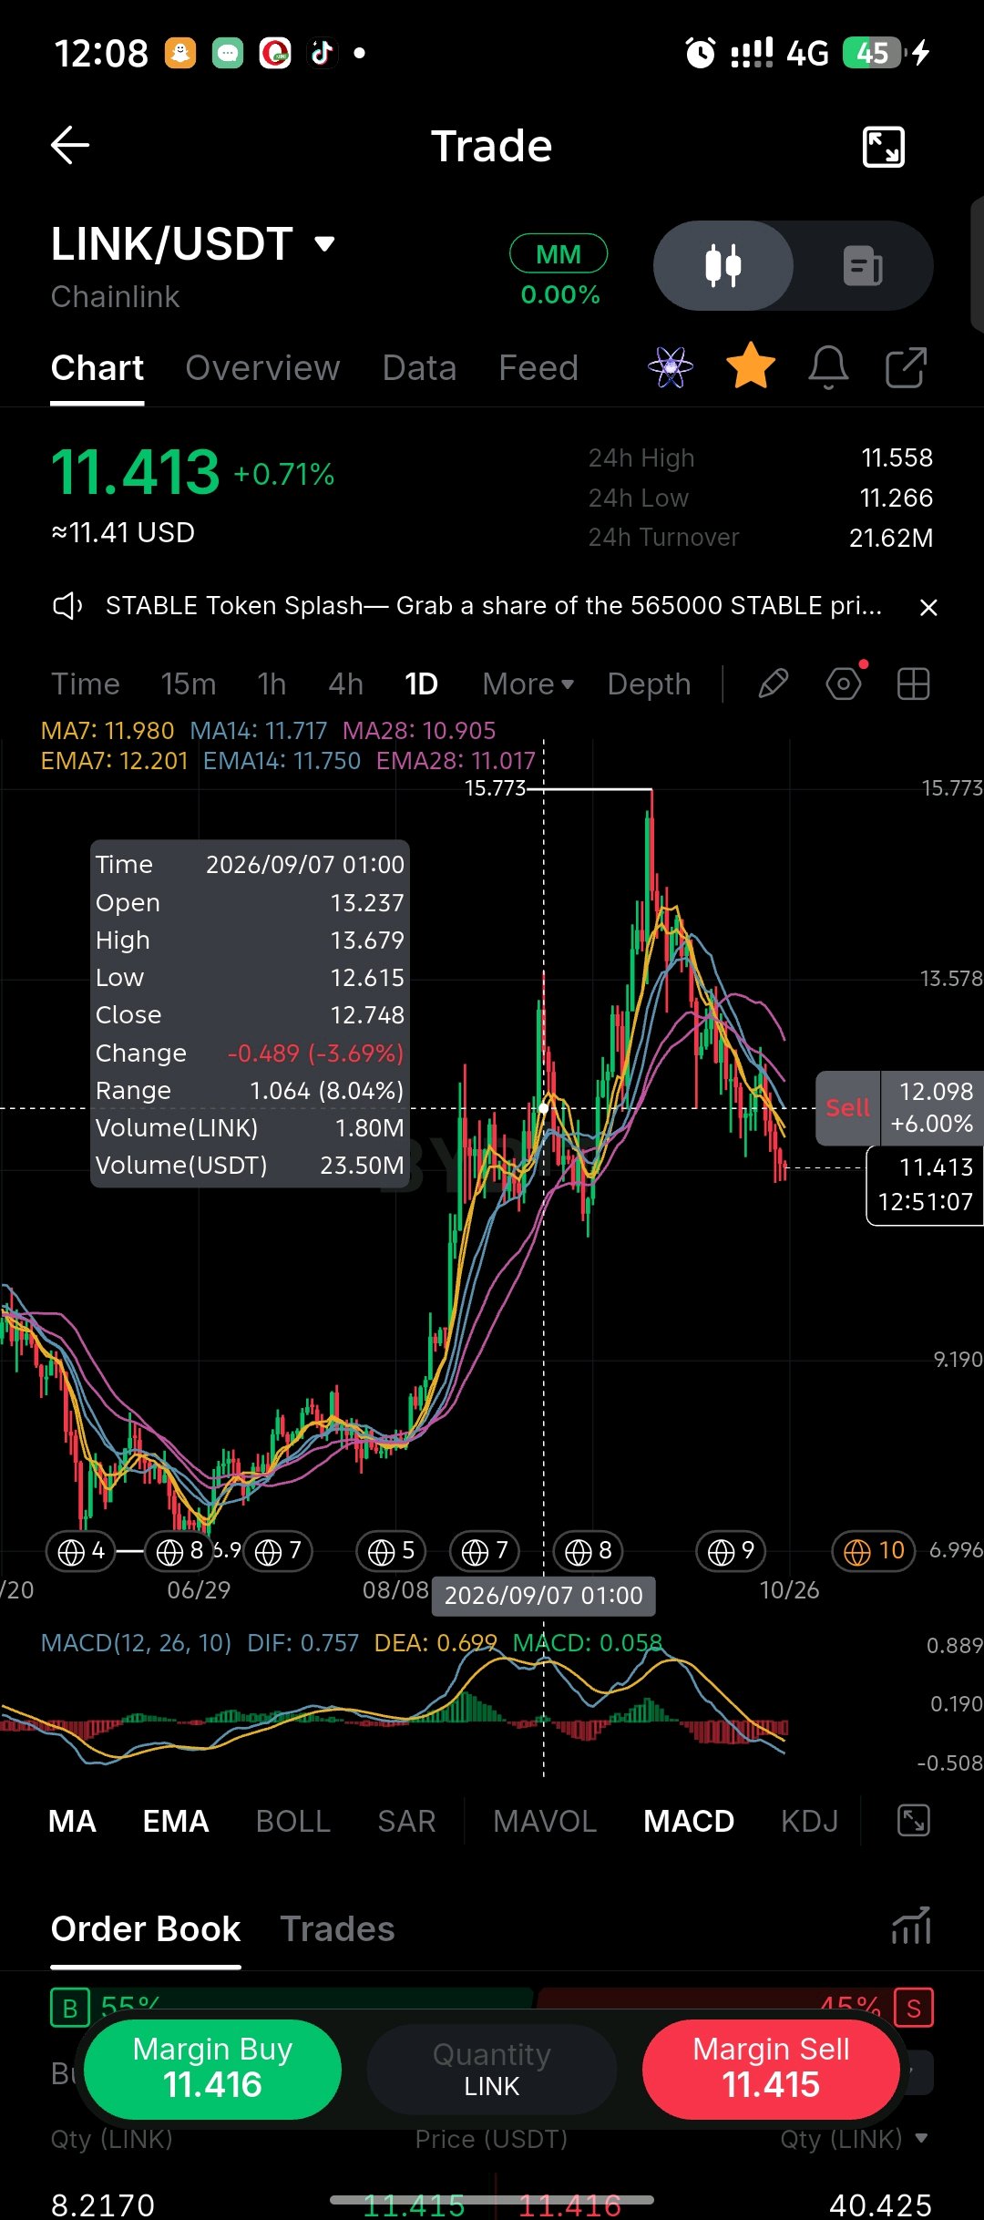
Task: Open the chart layout grid icon
Action: click(x=913, y=683)
